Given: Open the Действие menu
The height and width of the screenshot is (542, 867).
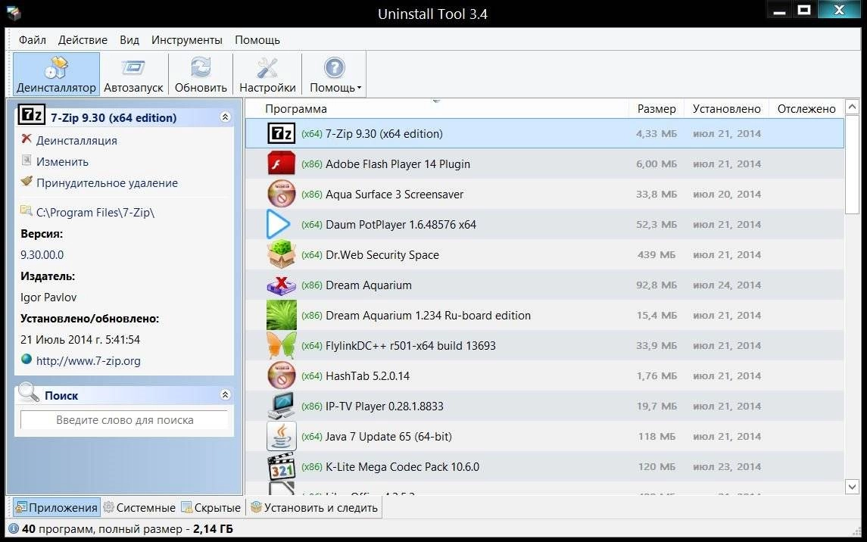Looking at the screenshot, I should pos(83,40).
